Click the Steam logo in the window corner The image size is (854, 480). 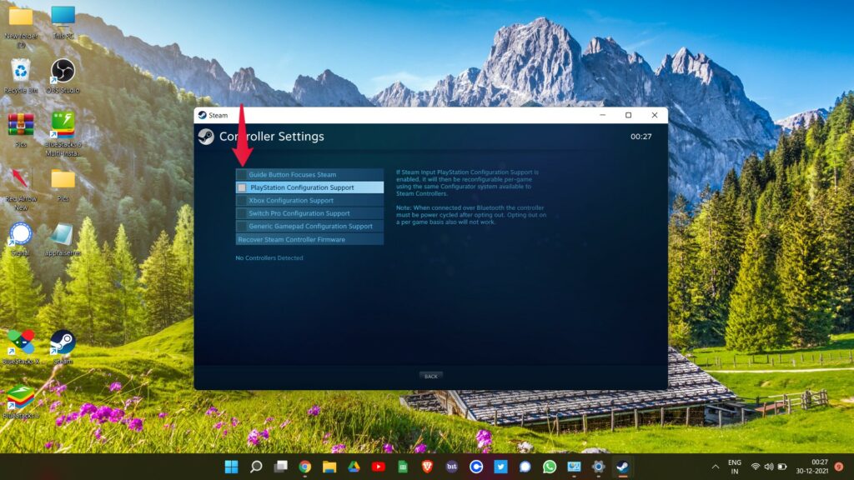click(206, 136)
